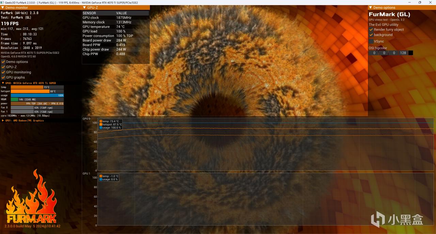This screenshot has width=436, height=234.
Task: Enable the VSync checkbox
Action: click(371, 41)
